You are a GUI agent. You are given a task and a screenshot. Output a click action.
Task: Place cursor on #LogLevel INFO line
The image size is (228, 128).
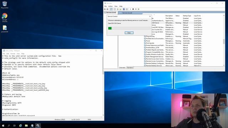point(9,105)
